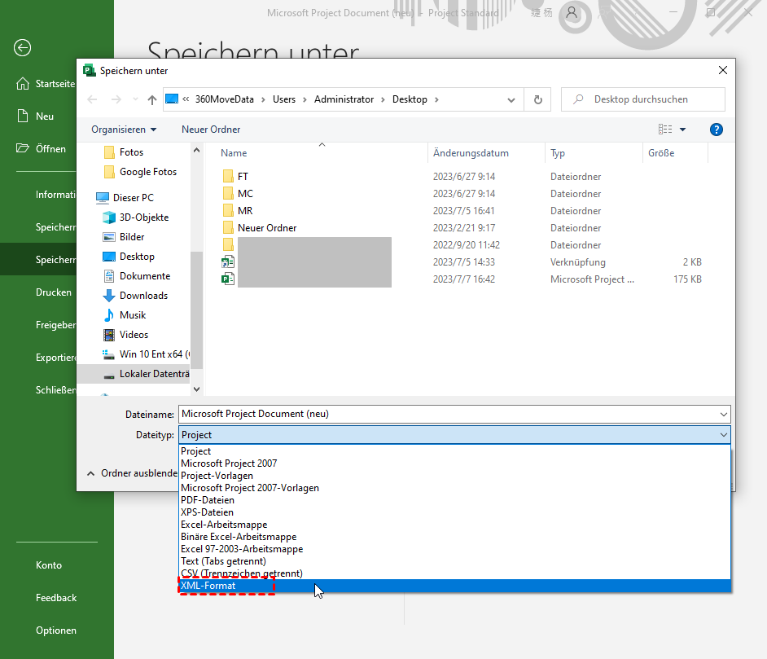Click the navigation pane scroll-down arrow
The image size is (767, 659).
197,389
